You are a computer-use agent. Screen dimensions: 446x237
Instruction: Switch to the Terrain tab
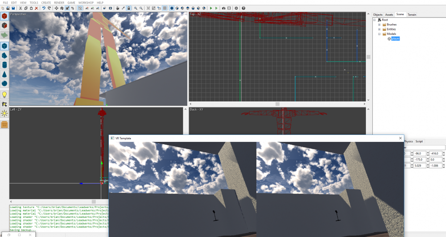tap(412, 15)
